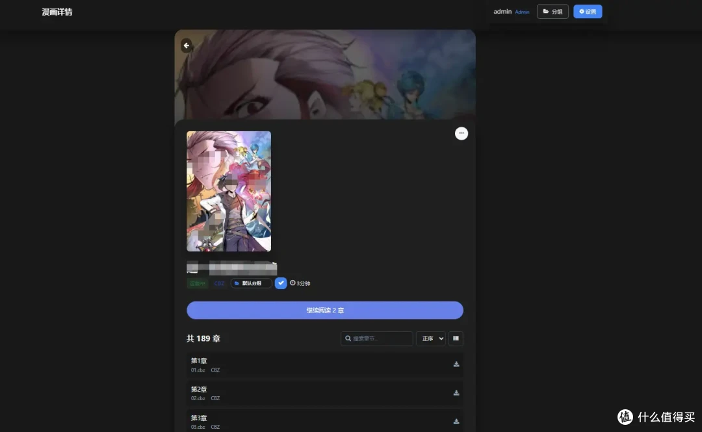This screenshot has width=702, height=432.
Task: Continue reading chapter 2
Action: (325, 311)
